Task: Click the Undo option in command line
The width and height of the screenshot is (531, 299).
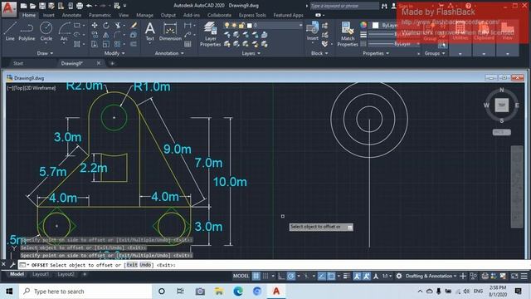Action: pyautogui.click(x=145, y=265)
